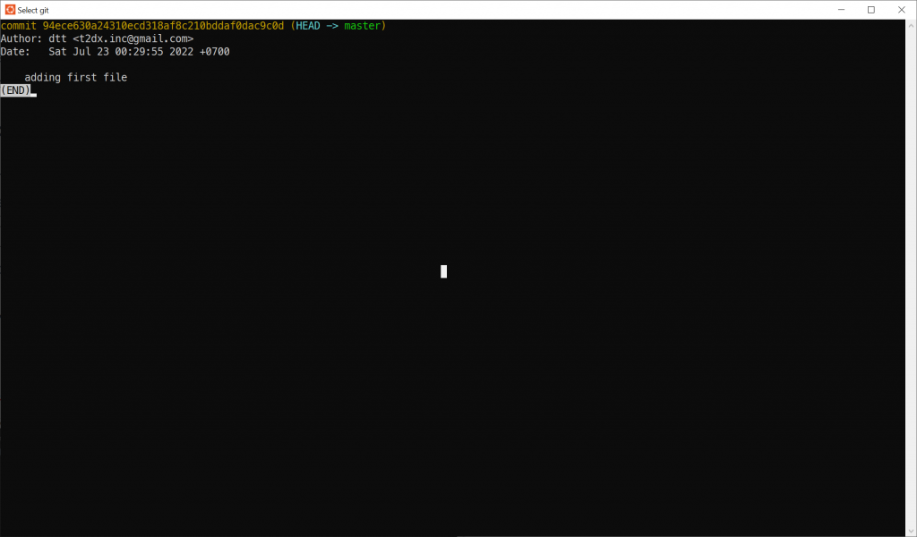Click the Ubuntu terminal icon in title bar
Screen dimensions: 917x537
click(x=10, y=10)
